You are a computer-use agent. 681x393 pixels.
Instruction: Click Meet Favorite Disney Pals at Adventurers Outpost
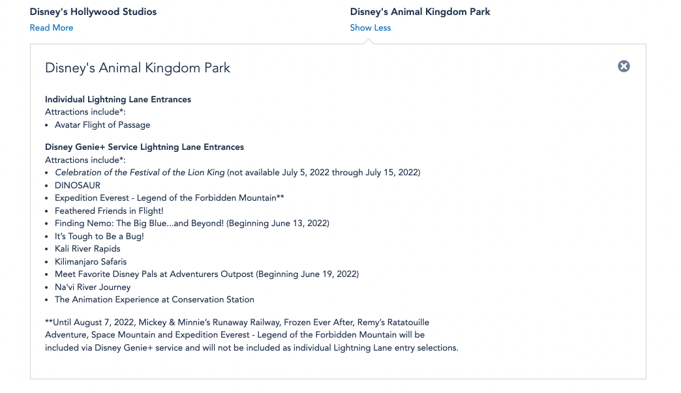point(206,274)
